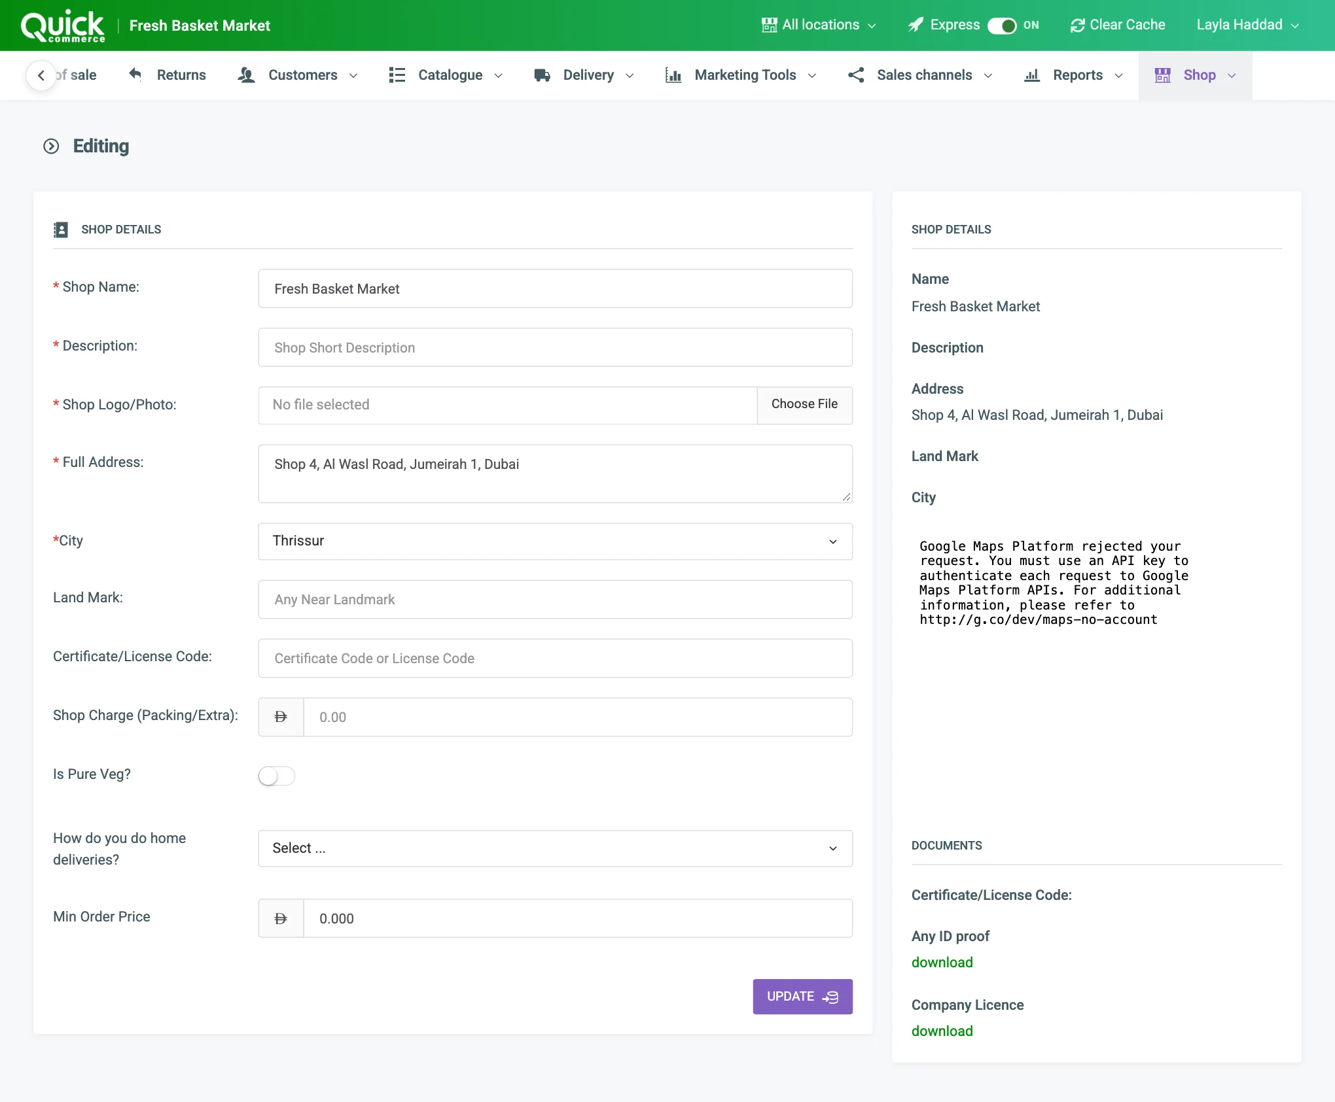Screen dimensions: 1335x1102
Task: Click the Clear Cache refresh icon
Action: (1077, 25)
